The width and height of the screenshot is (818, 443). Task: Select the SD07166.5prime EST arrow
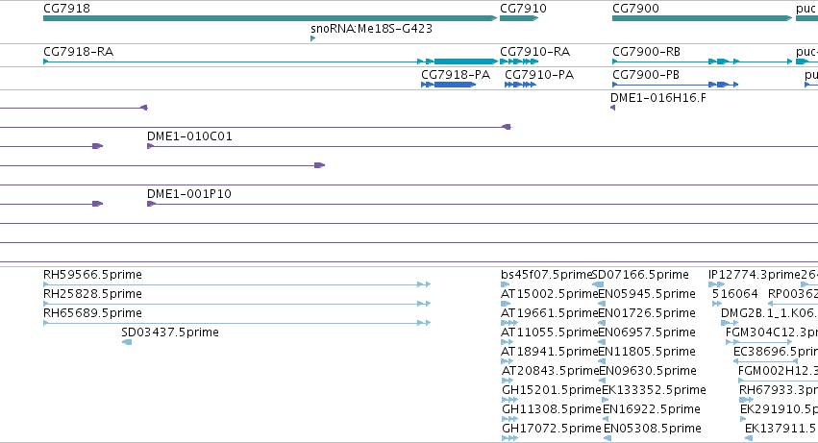(x=598, y=284)
